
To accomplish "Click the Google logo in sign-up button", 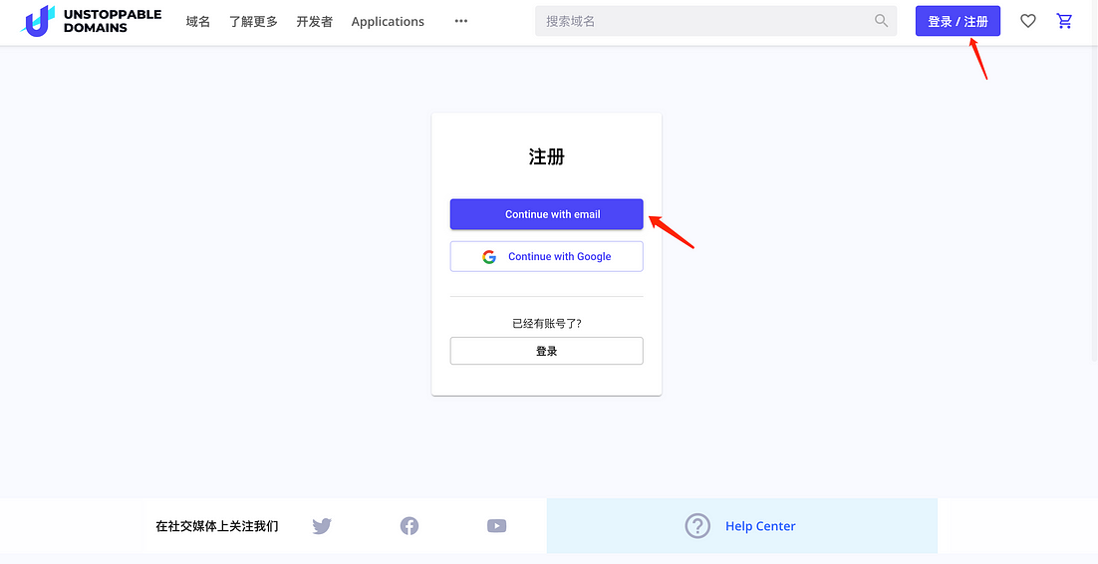I will (489, 256).
